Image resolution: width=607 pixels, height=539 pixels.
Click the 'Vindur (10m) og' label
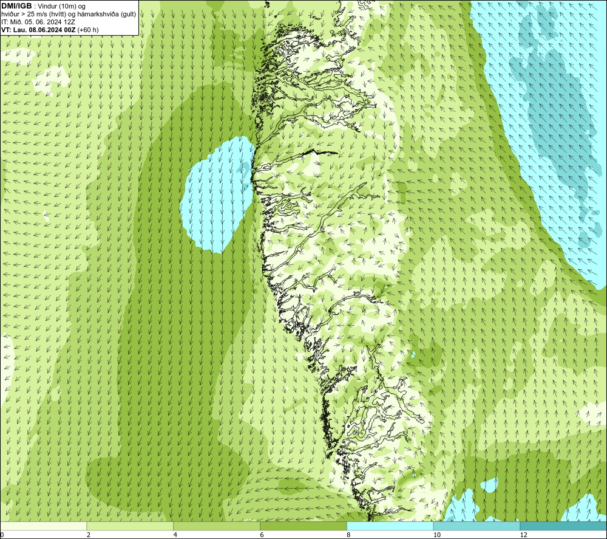click(62, 6)
